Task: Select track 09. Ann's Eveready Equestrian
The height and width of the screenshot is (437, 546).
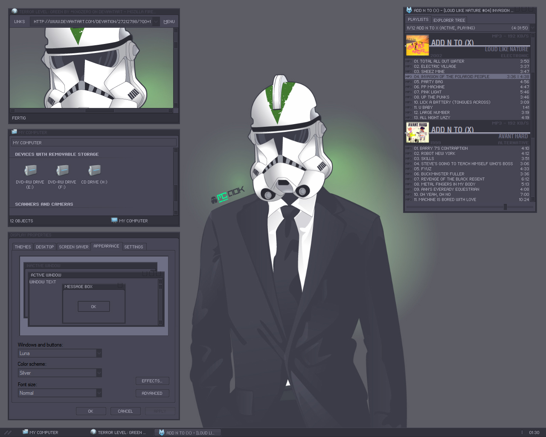Action: pos(467,189)
